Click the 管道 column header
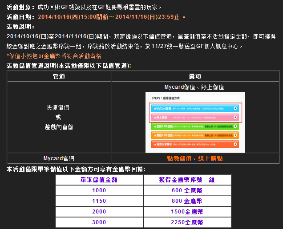Viewport: 283px width, 229px height. coord(59,76)
